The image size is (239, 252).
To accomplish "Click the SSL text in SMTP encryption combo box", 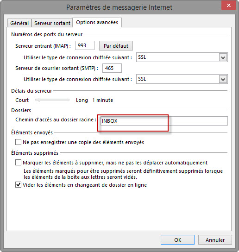I will click(142, 79).
